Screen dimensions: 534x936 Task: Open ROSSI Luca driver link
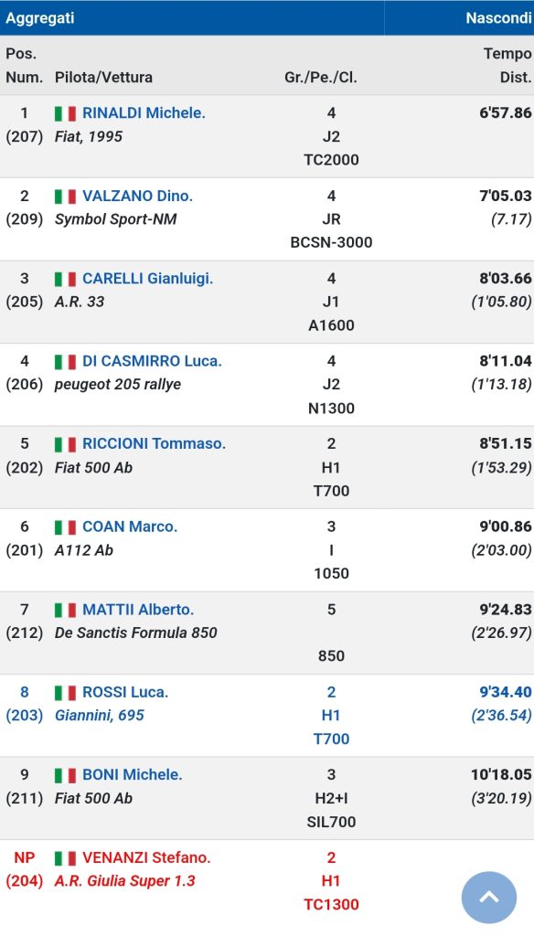pos(125,693)
